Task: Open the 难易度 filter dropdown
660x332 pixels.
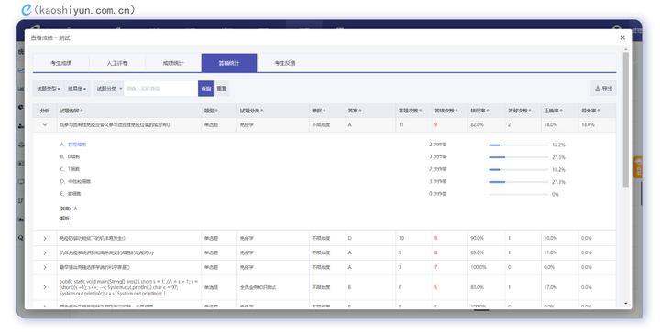Action: [x=77, y=89]
